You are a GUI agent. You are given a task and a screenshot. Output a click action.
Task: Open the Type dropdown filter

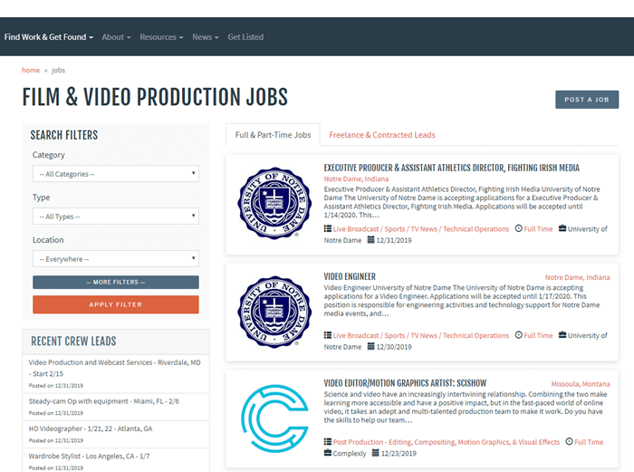pyautogui.click(x=116, y=217)
